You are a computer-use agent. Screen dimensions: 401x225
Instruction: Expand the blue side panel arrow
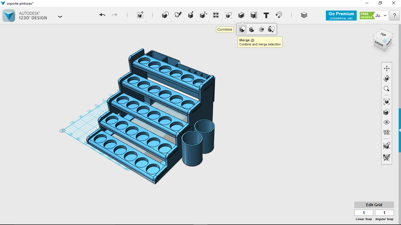[x=400, y=130]
